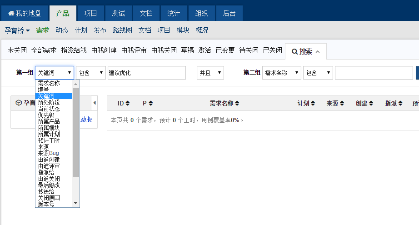Collapse the left module sidebar arrow

tap(95, 103)
